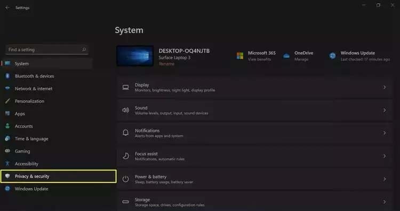Open Display settings row
Viewport: 400px width, 211px height.
pos(254,88)
